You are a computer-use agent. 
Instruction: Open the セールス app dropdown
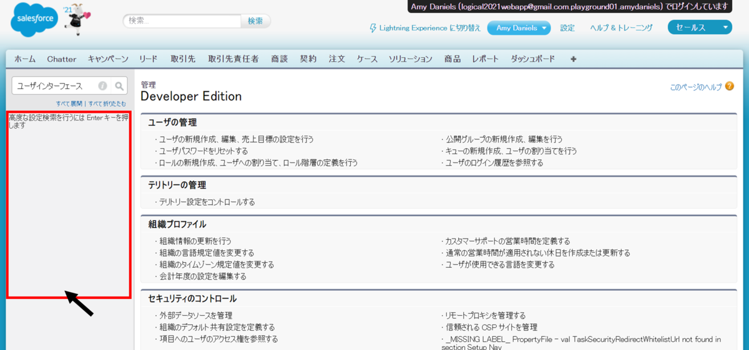[x=699, y=27]
